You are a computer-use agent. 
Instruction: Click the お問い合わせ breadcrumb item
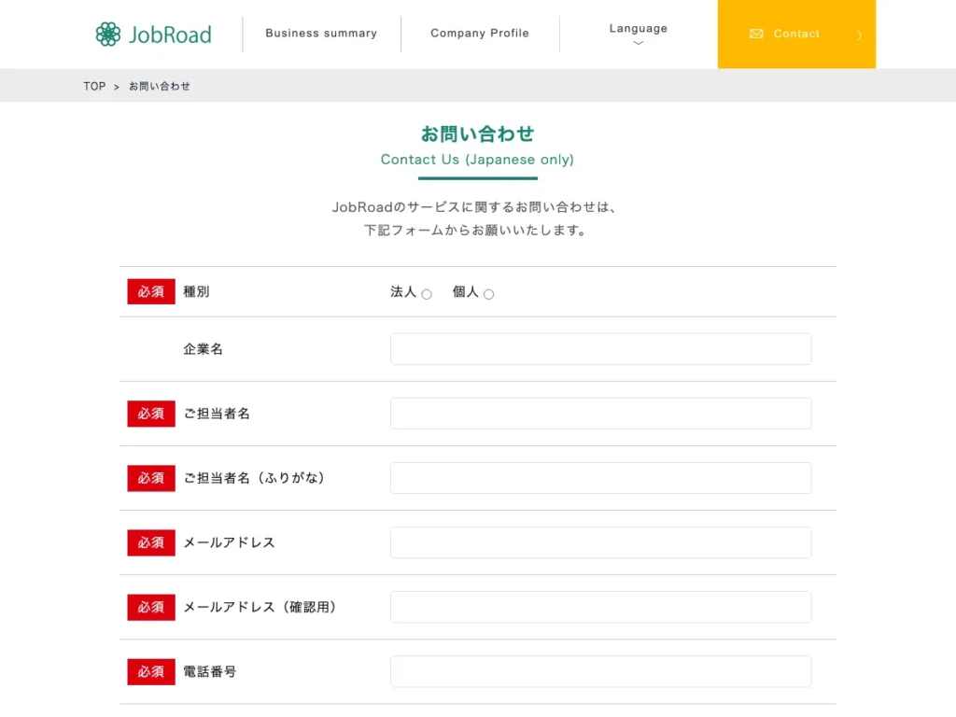tap(159, 86)
